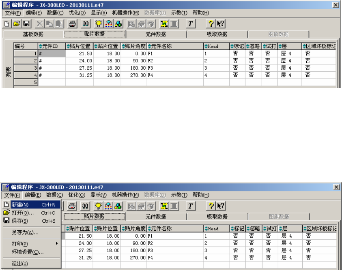
Task: Expand the 打印(P) submenu arrow
Action: click(57, 243)
